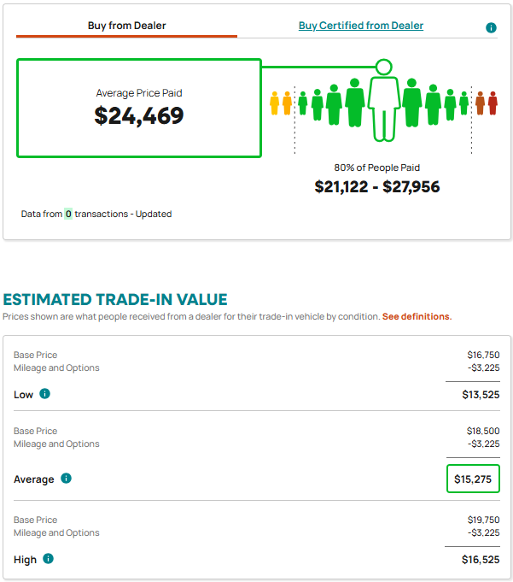The width and height of the screenshot is (513, 582).
Task: Open Buy Certified from Dealer tab
Action: [361, 26]
